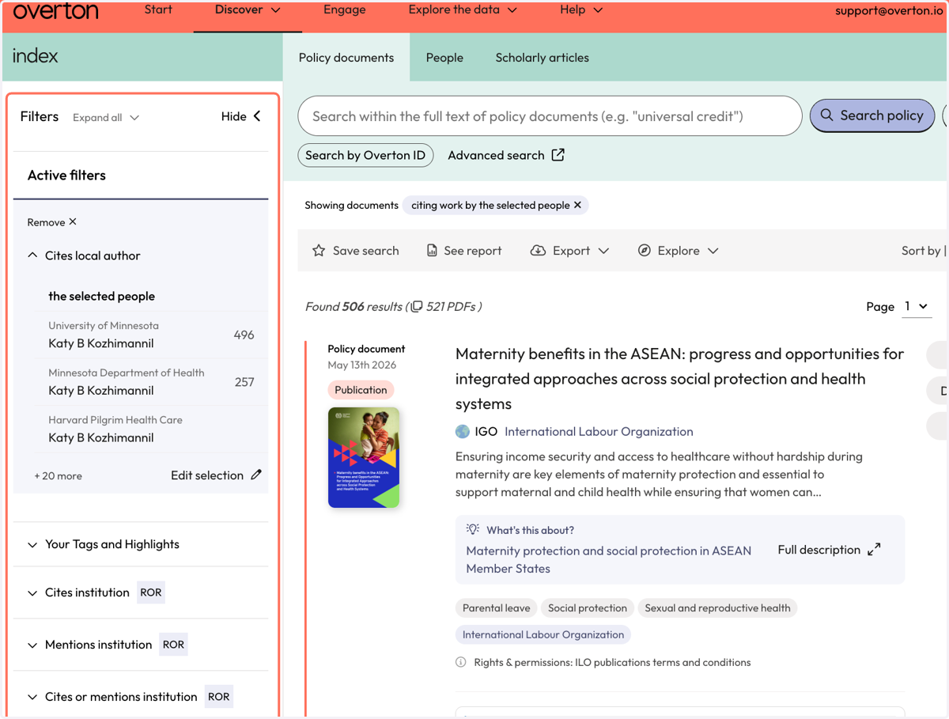The image size is (949, 719).
Task: Click the Parental leave topic tag
Action: pos(497,608)
